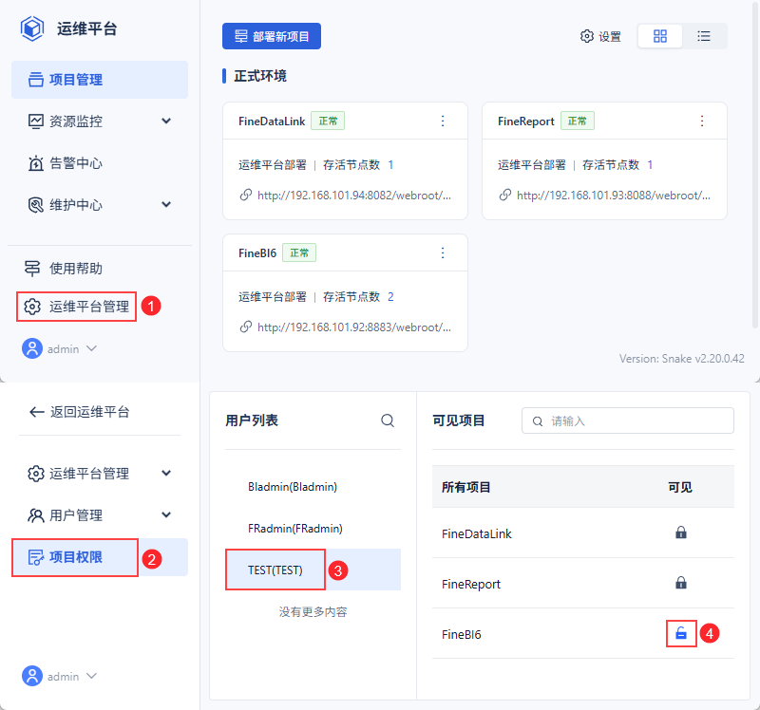Click FineReport 正常 status badge
This screenshot has height=710, width=760.
point(578,121)
